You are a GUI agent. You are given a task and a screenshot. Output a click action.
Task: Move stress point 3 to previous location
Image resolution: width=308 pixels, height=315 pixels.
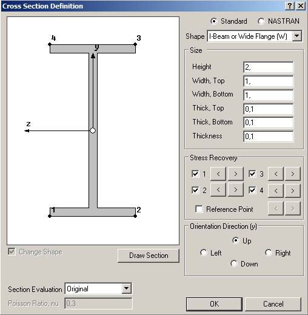click(x=276, y=174)
